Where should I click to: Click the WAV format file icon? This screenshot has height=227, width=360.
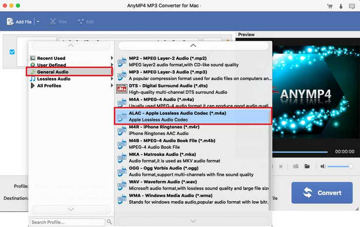pos(122,185)
